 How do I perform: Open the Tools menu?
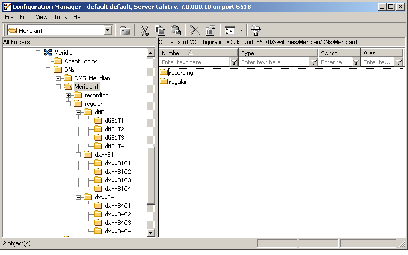tap(60, 17)
